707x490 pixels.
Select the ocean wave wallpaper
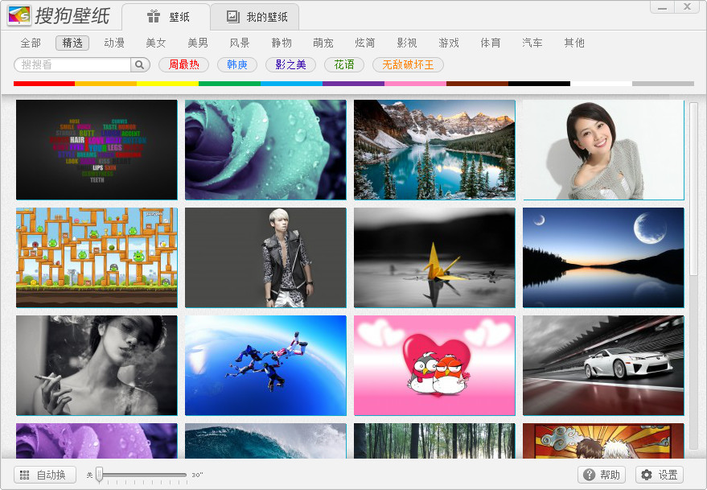coord(265,441)
